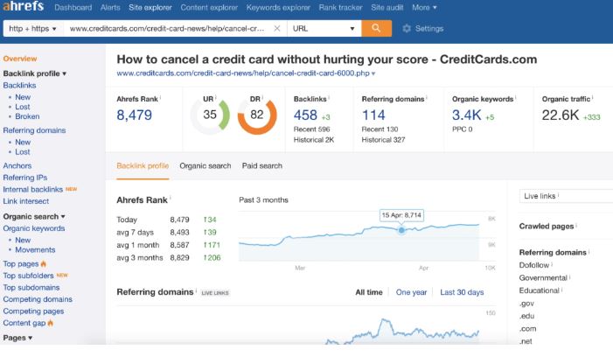Open Alerts in top navigation

pyautogui.click(x=110, y=7)
